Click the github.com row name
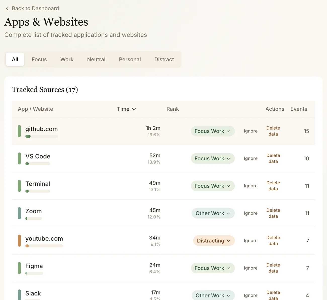Viewport: 327px width, 300px height. [x=42, y=129]
